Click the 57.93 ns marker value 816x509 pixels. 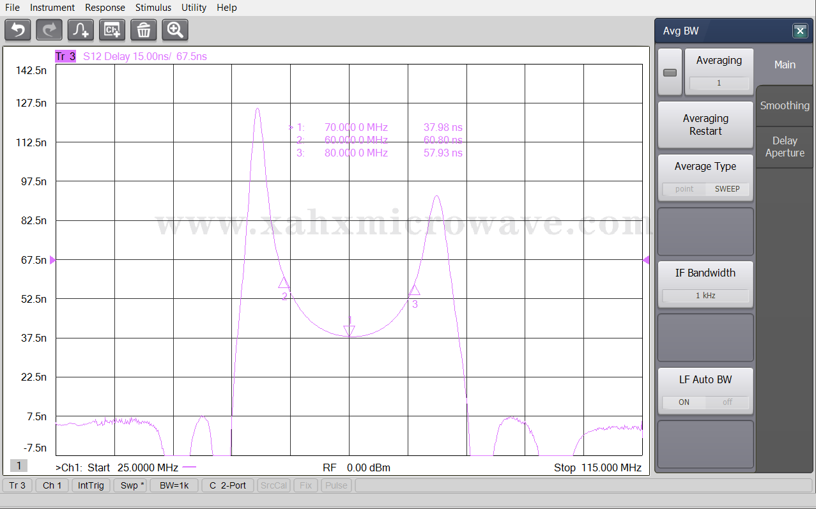tap(443, 153)
